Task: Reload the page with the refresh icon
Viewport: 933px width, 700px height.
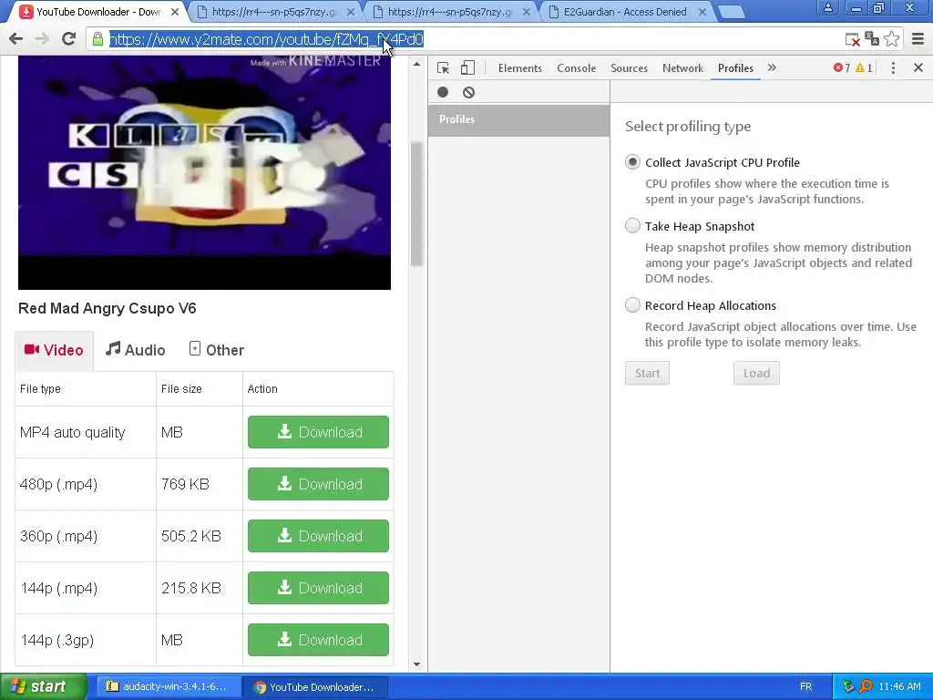Action: (x=68, y=39)
